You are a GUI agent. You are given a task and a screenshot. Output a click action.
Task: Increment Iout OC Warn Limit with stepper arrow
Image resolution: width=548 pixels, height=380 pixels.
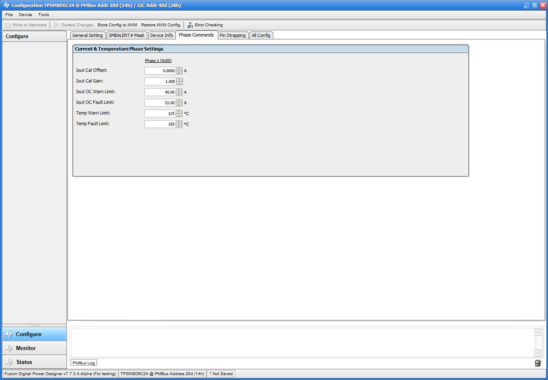[179, 90]
